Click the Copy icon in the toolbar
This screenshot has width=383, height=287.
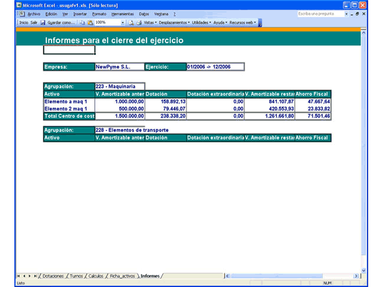tap(82, 22)
